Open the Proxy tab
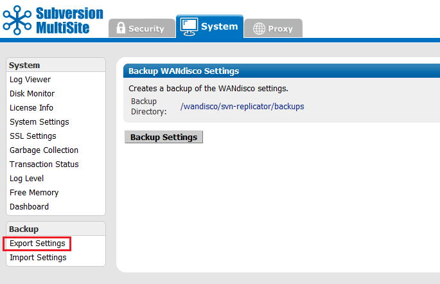Viewport: 440px width, 284px height. (x=274, y=28)
